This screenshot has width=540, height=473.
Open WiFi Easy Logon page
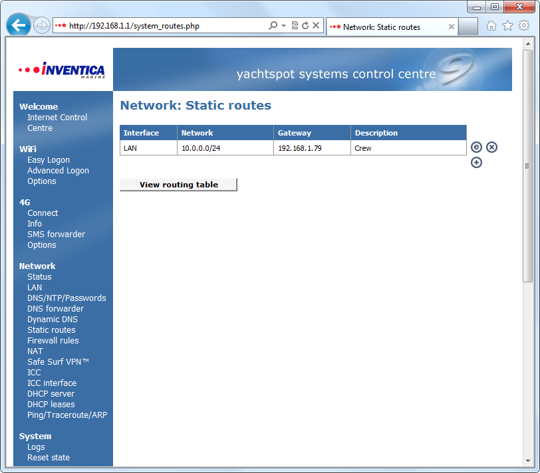coord(49,160)
